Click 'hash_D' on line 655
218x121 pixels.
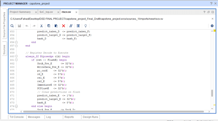42,39
